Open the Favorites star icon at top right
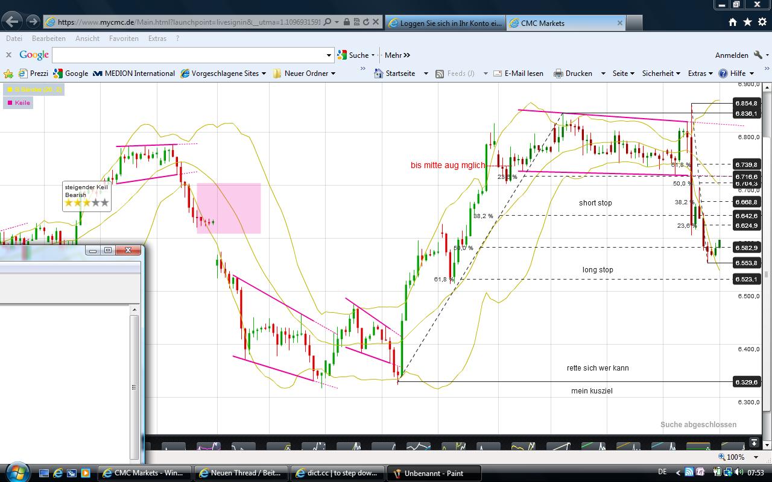Viewport: 772px width, 482px height. pos(747,22)
